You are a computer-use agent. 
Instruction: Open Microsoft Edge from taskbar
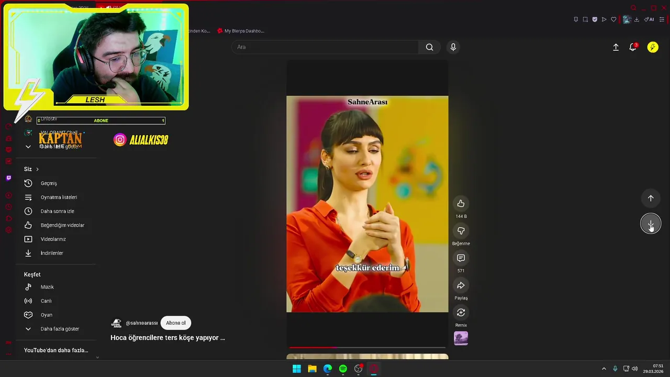tap(328, 369)
